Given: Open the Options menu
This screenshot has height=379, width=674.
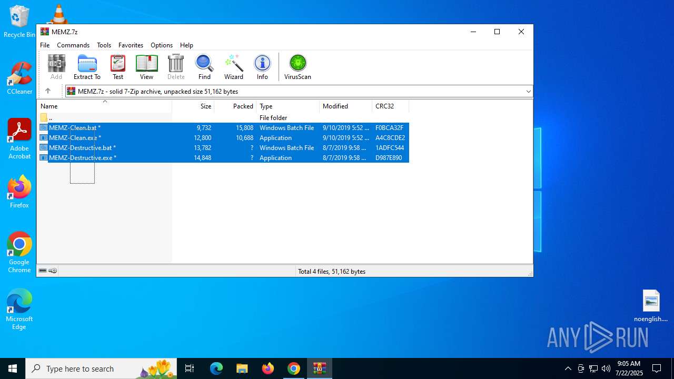Looking at the screenshot, I should [162, 45].
